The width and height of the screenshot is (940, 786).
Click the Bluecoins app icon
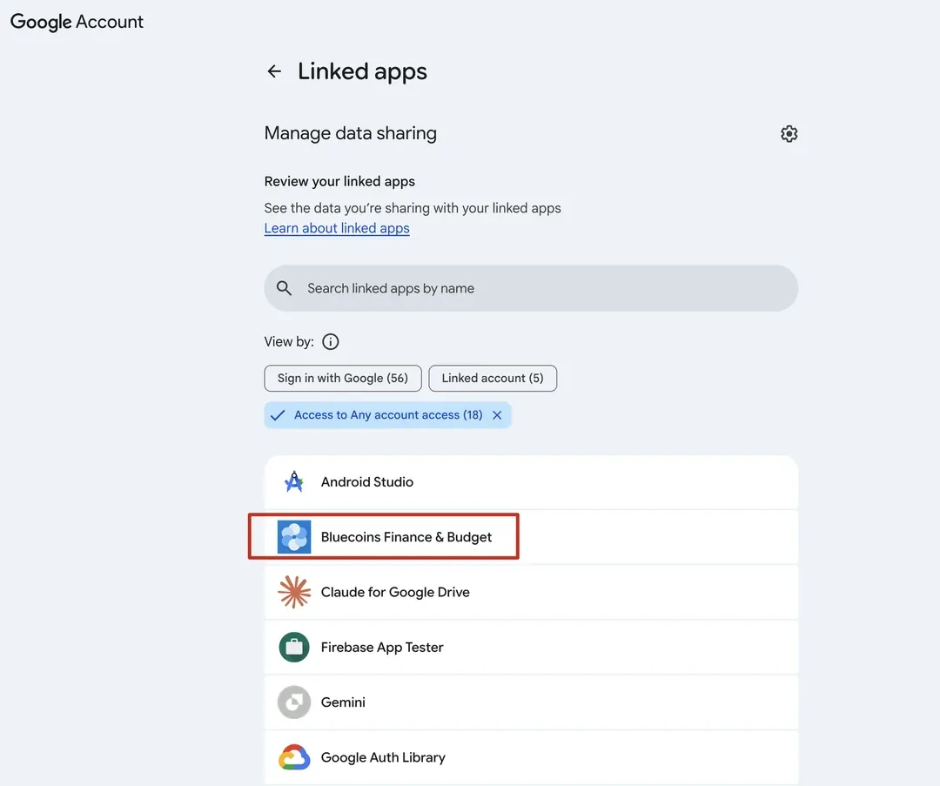(x=294, y=536)
